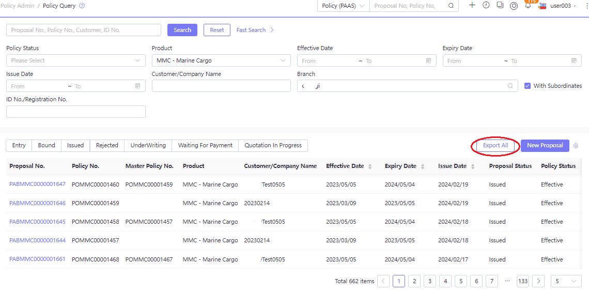The height and width of the screenshot is (293, 589).
Task: Open the Policy (PAAS) selector
Action: click(x=344, y=6)
